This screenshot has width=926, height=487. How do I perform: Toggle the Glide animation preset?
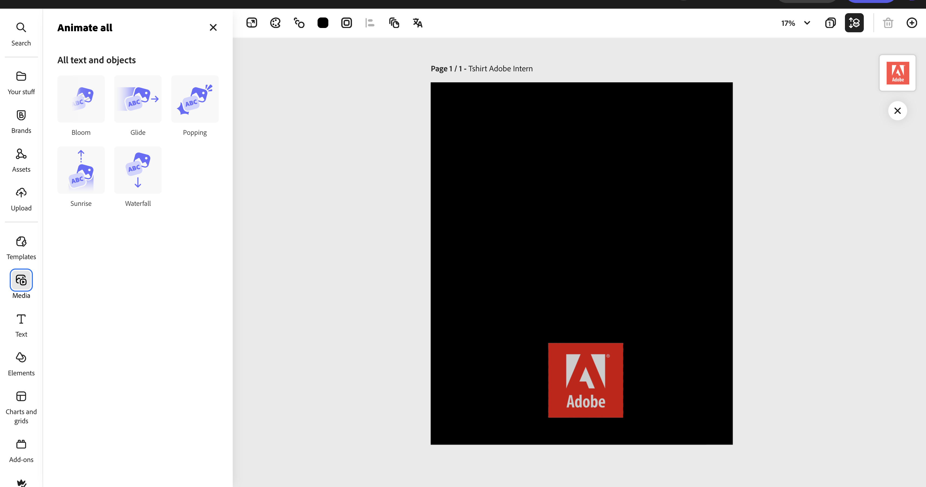click(x=138, y=99)
